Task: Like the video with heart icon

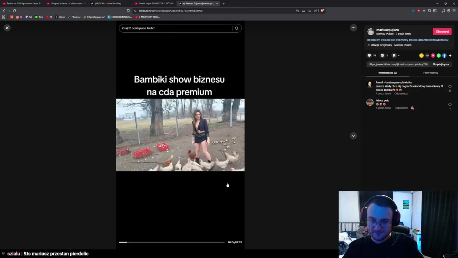Action: coord(369,56)
